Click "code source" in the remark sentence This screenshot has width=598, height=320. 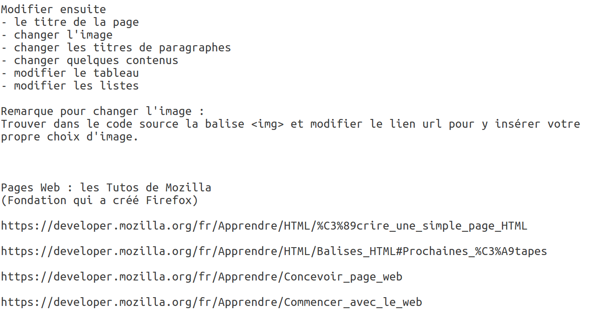coord(142,124)
